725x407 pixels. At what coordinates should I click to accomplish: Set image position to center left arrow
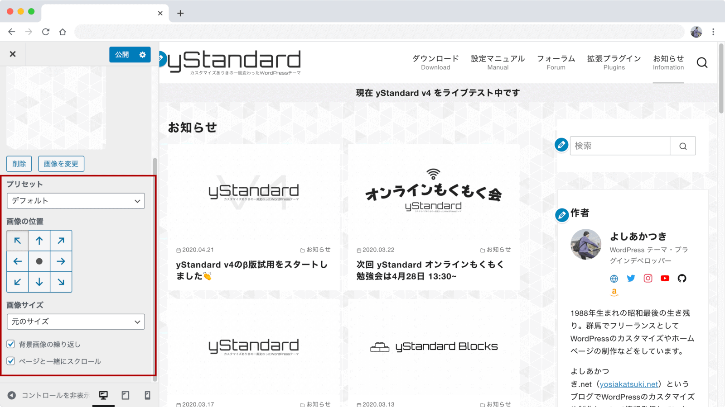pos(18,261)
